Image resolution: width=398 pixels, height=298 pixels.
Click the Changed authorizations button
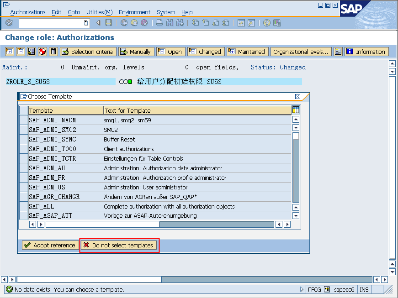click(x=206, y=52)
